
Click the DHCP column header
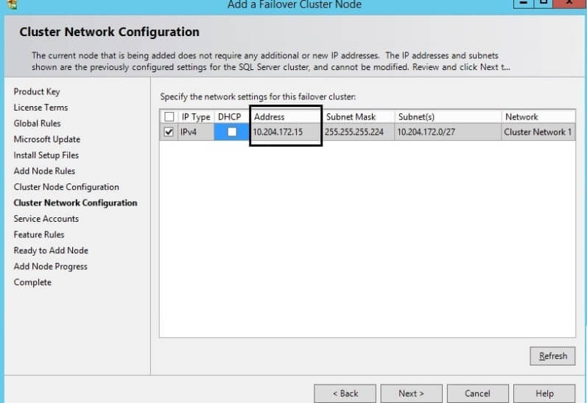230,117
